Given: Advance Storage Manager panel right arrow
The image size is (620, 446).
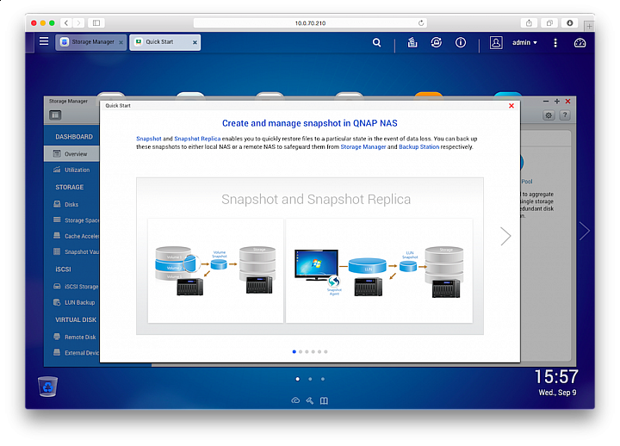Looking at the screenshot, I should 585,231.
